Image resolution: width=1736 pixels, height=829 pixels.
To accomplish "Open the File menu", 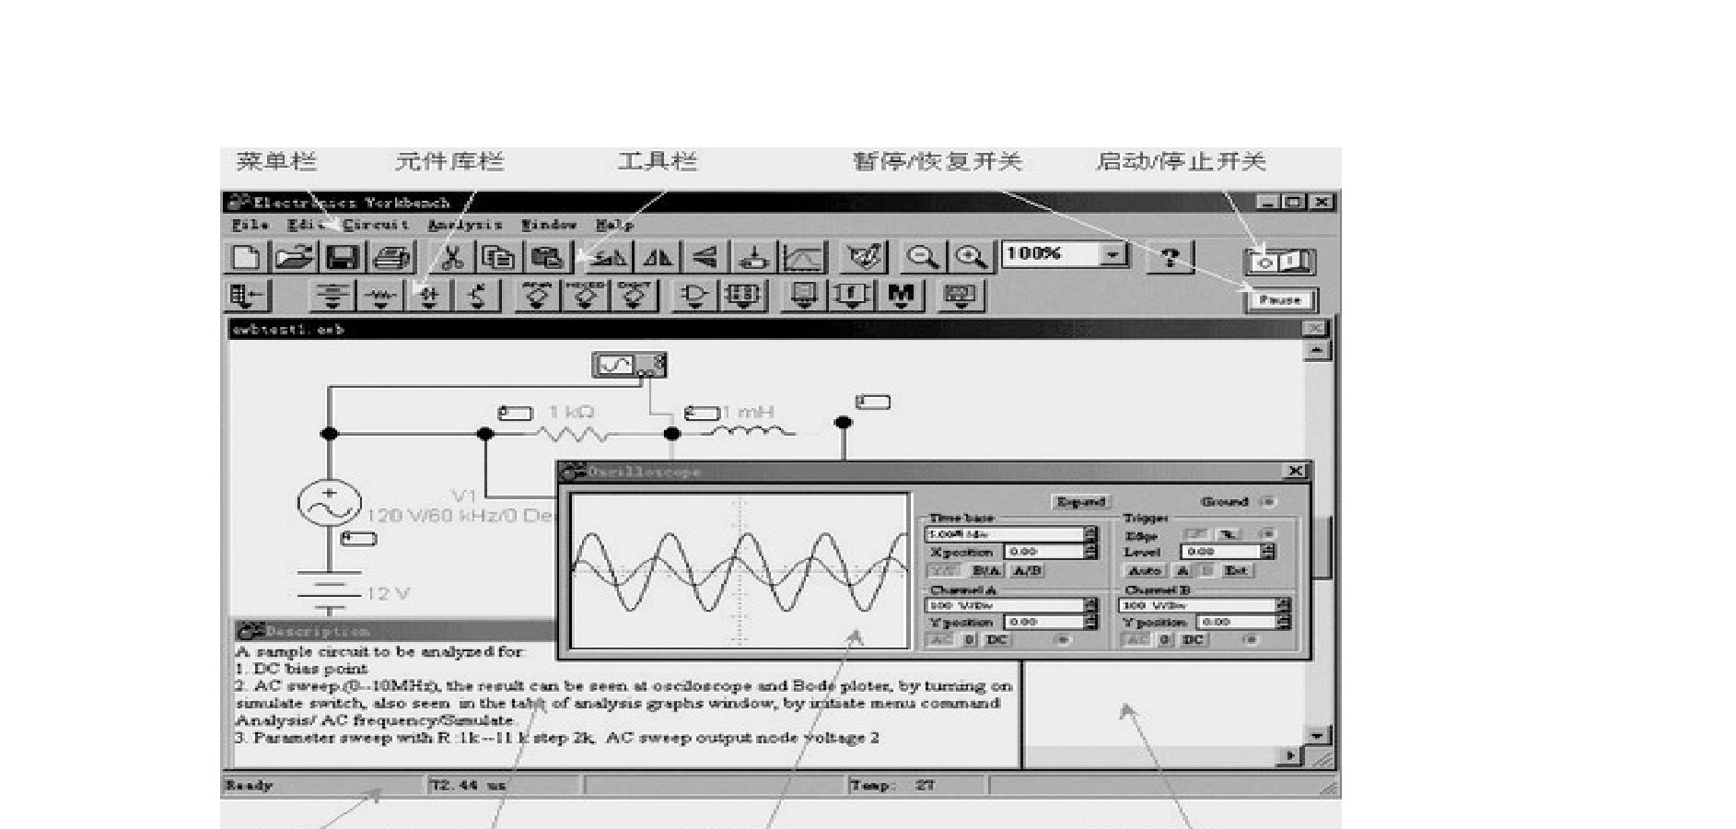I will click(250, 225).
